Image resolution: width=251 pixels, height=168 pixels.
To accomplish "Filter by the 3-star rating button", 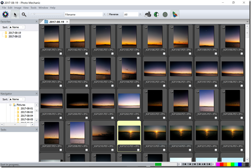I will [199, 164].
